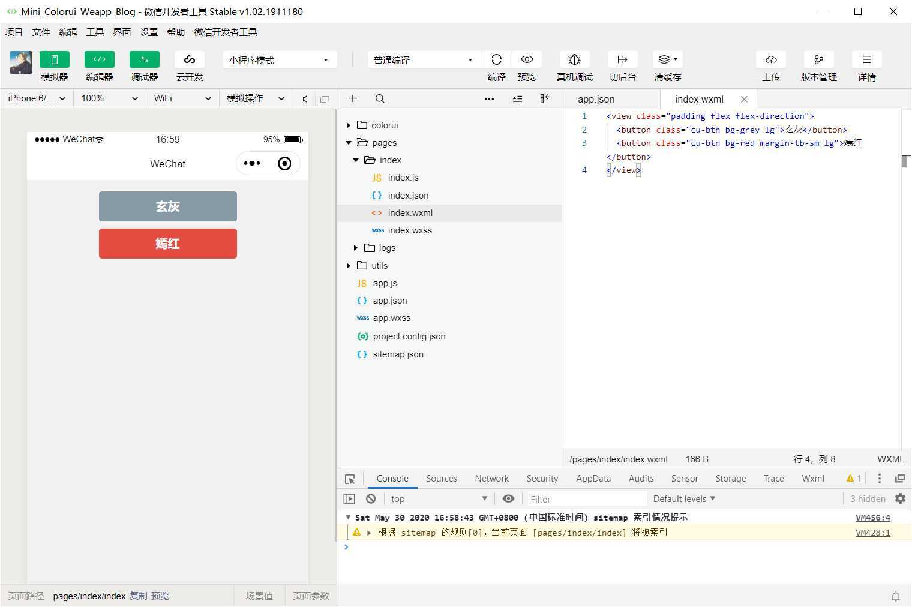Switch to the AppData devtools tab

593,479
